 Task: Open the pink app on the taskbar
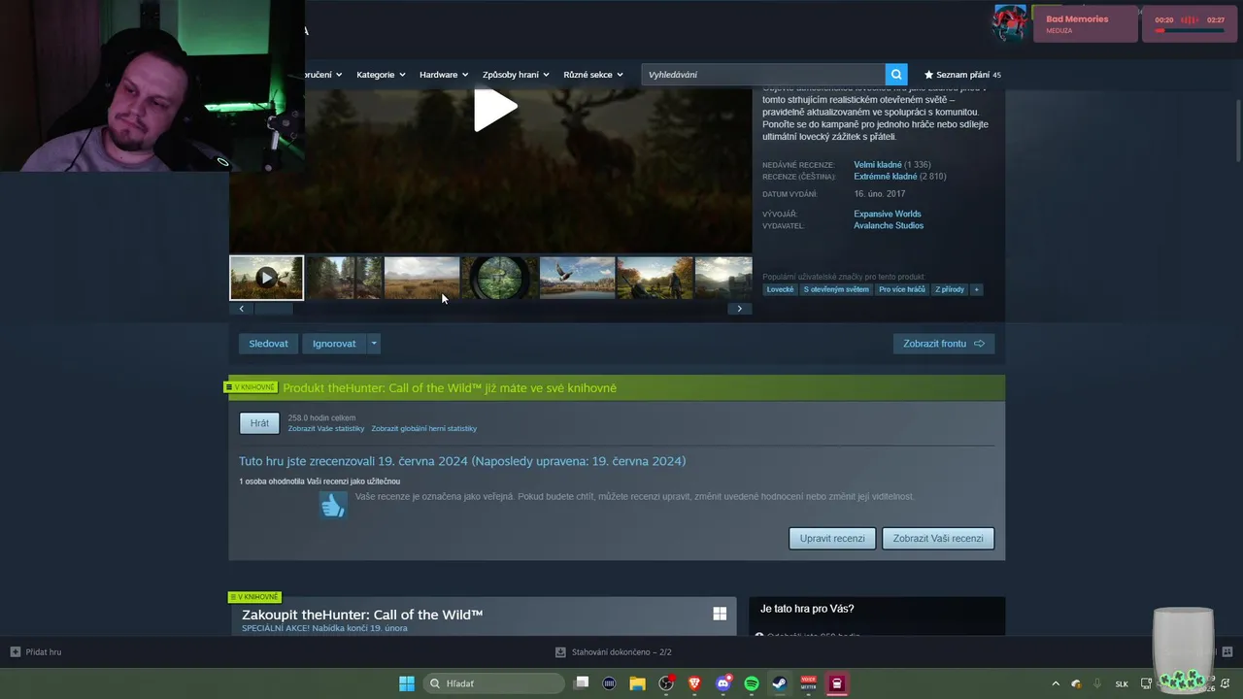point(836,683)
